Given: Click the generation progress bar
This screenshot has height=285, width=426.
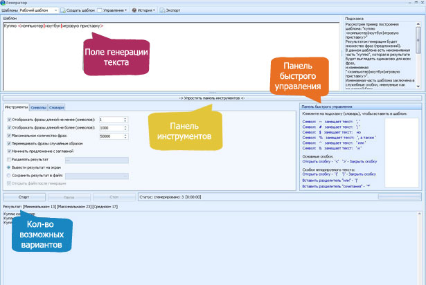Looking at the screenshot, I should (x=399, y=196).
